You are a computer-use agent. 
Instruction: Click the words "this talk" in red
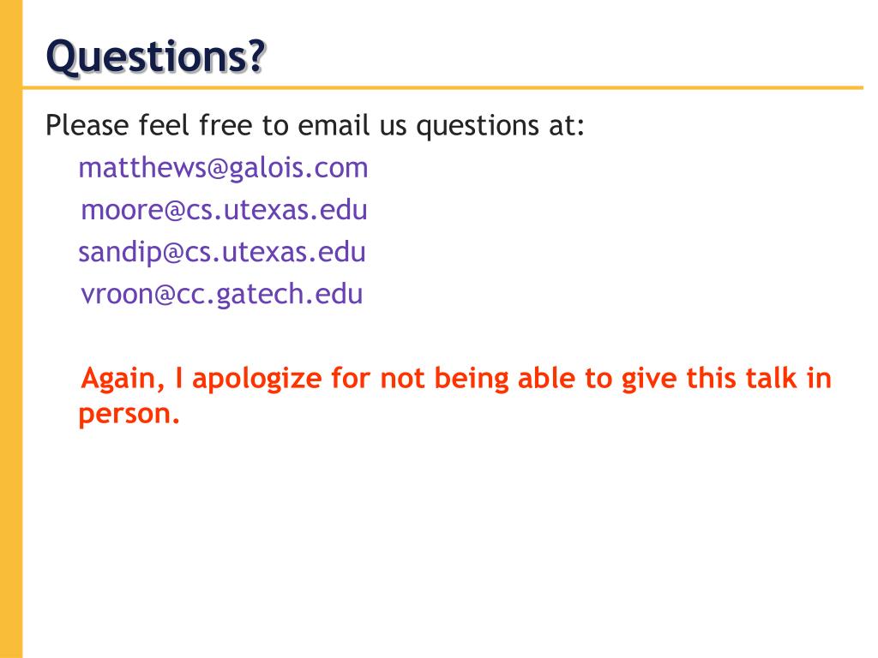[x=742, y=378]
